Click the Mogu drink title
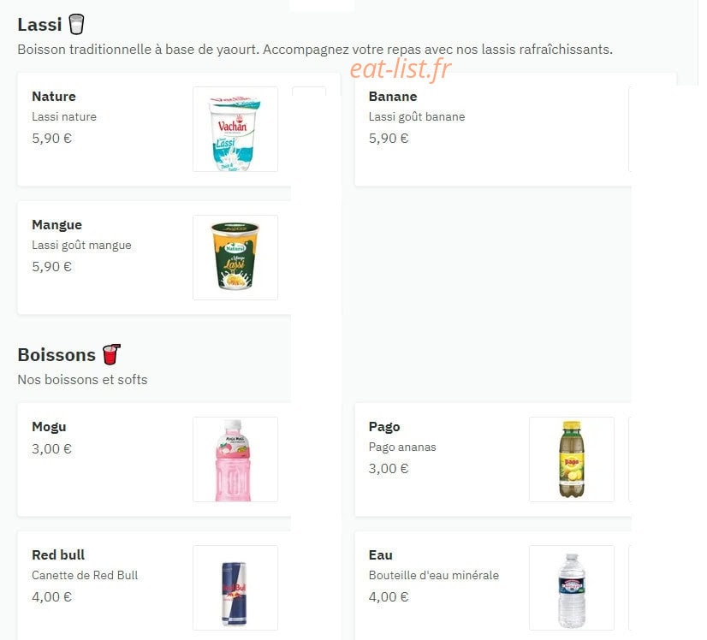 pyautogui.click(x=49, y=427)
